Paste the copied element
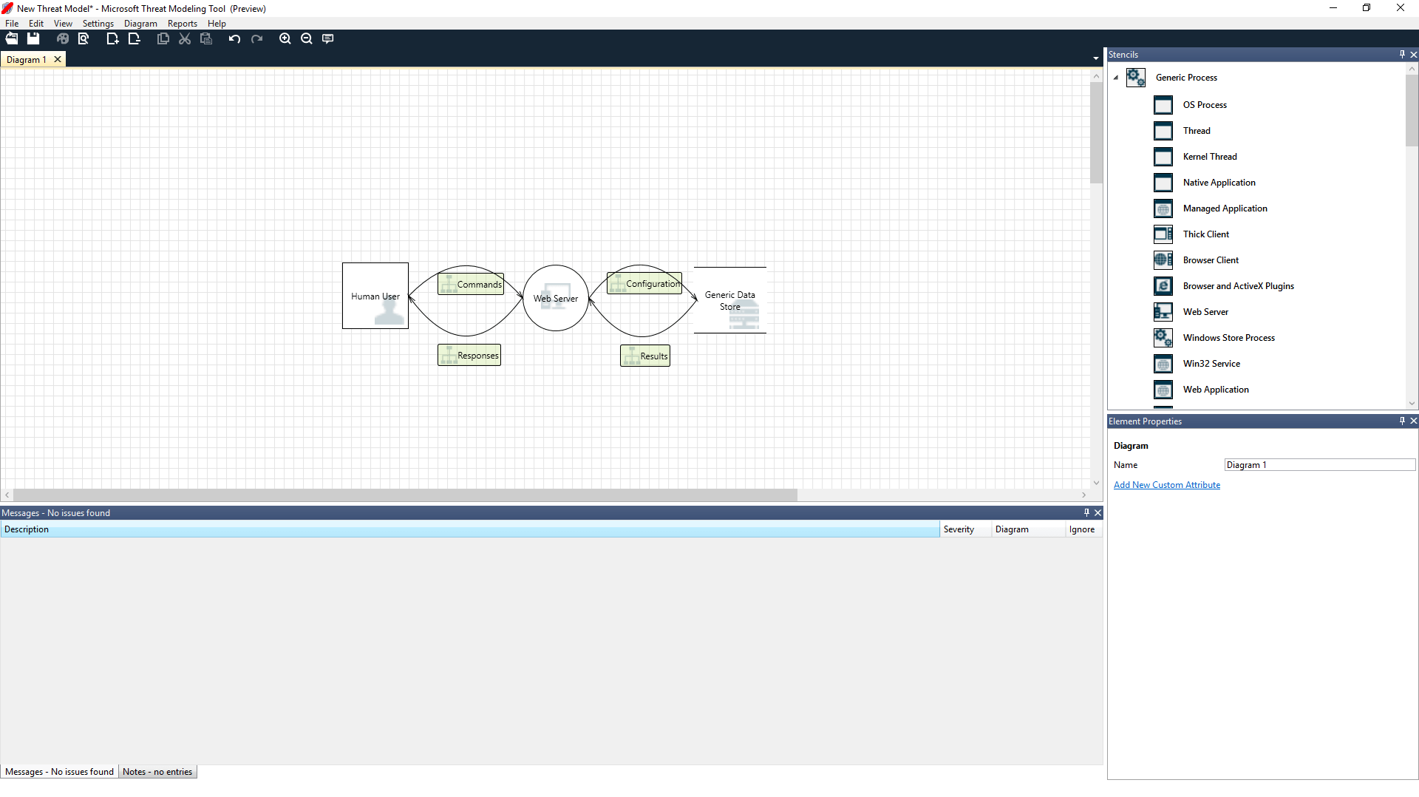1419x797 pixels. 207,38
